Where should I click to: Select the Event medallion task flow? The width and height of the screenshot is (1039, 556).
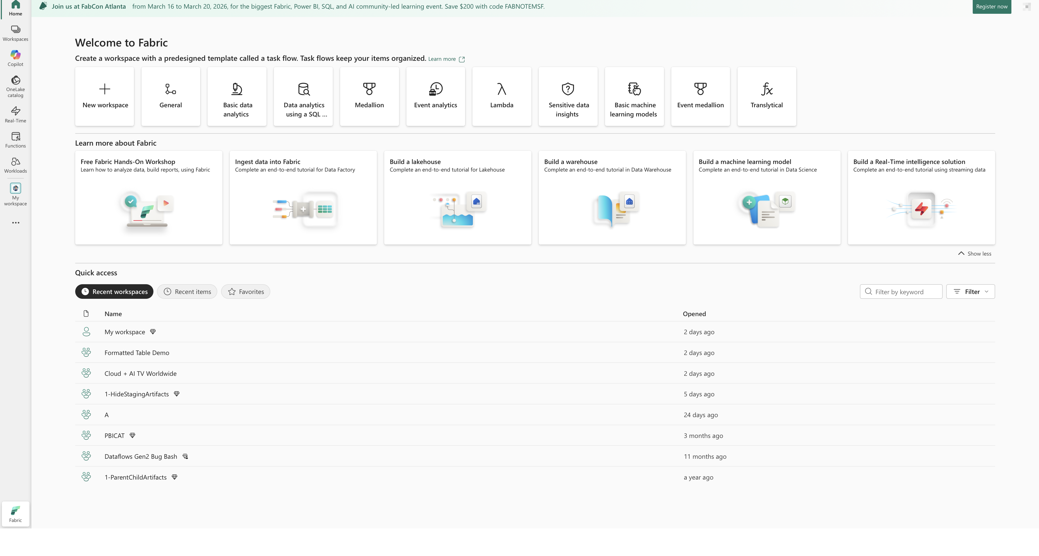pyautogui.click(x=701, y=96)
